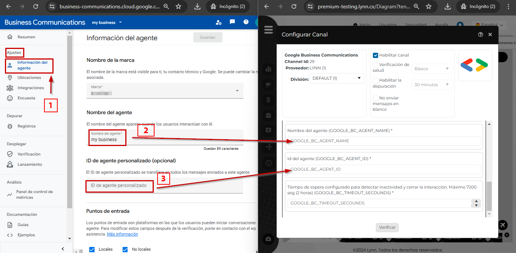Image resolution: width=516 pixels, height=253 pixels.
Task: Open downloads in the Business Communications browser window
Action: (x=197, y=6)
